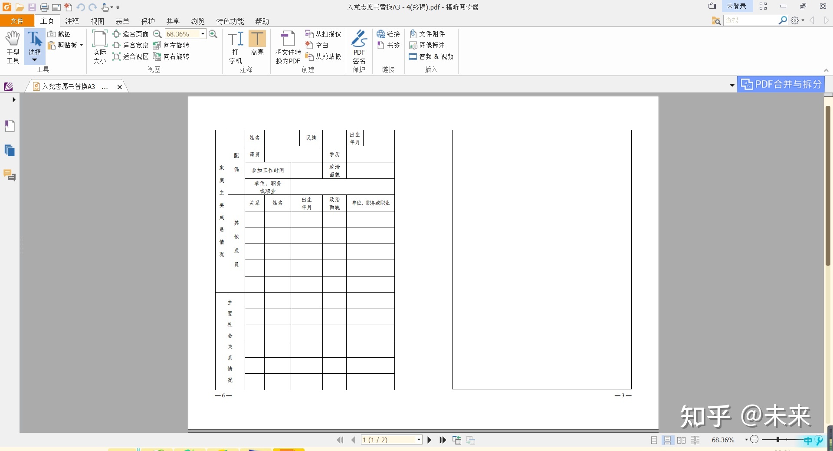
Task: Select the Typewriter (打字机) tool
Action: [x=236, y=47]
